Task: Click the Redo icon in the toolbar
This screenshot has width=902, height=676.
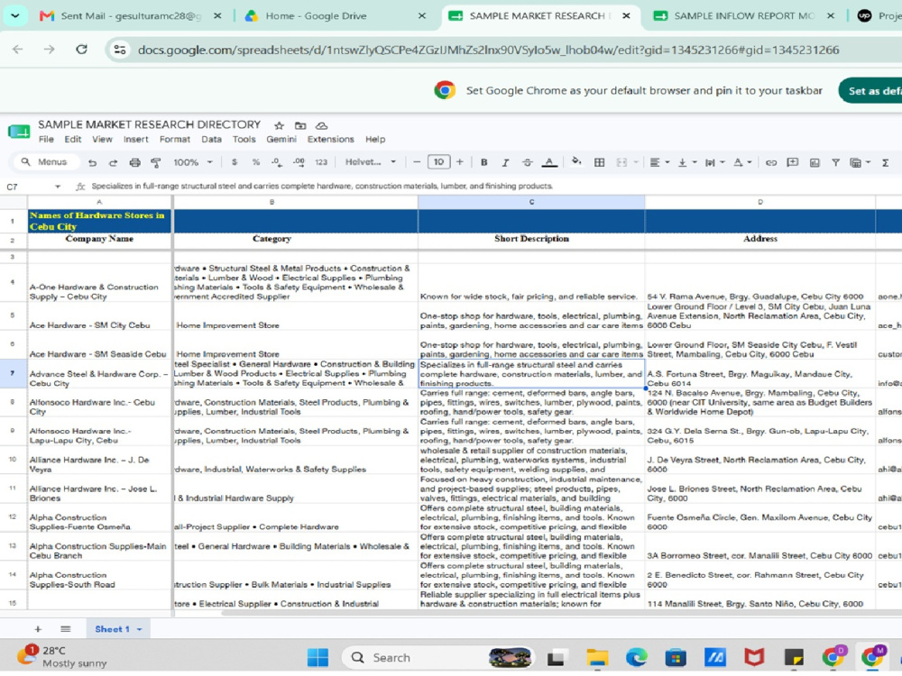Action: [114, 162]
